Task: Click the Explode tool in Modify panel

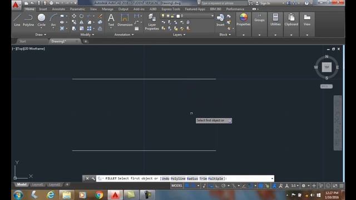Action: click(100, 22)
